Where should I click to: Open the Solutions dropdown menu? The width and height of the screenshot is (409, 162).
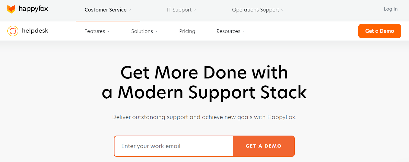coord(156,31)
